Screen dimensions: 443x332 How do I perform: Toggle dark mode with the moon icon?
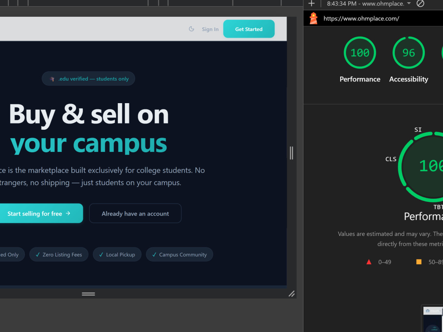coord(191,29)
